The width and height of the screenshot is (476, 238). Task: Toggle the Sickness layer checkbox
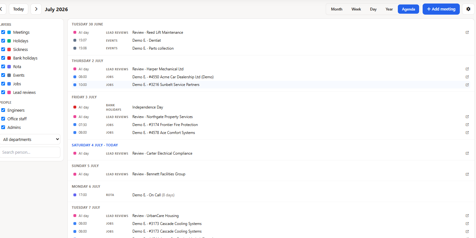(3, 49)
